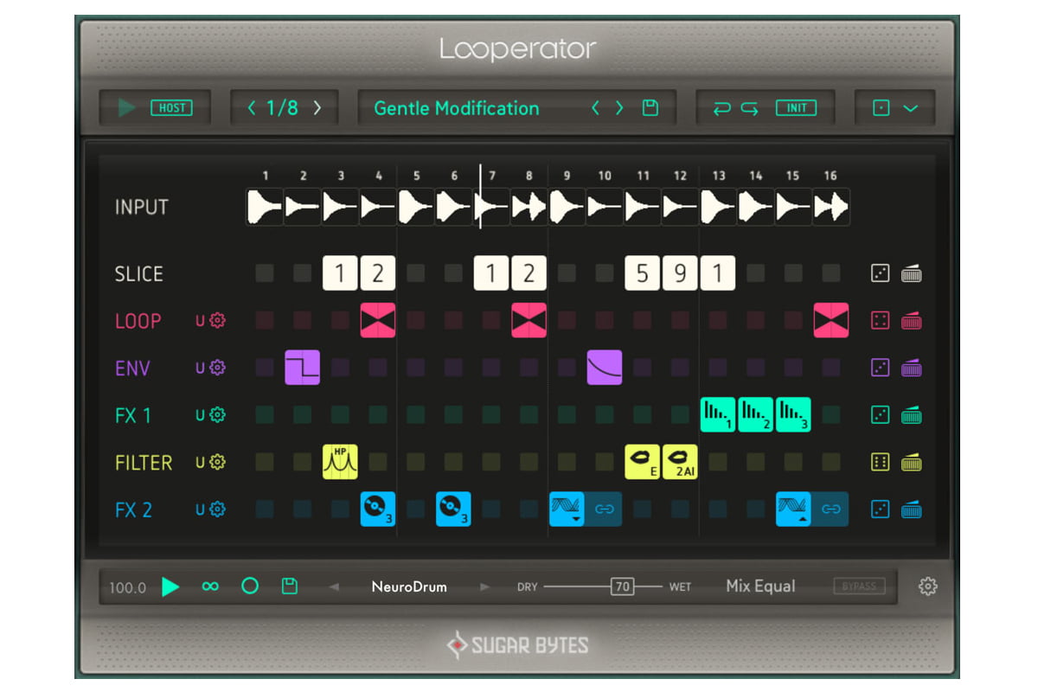Toggle LOOP row U button
This screenshot has height=692, width=1038.
click(x=200, y=321)
